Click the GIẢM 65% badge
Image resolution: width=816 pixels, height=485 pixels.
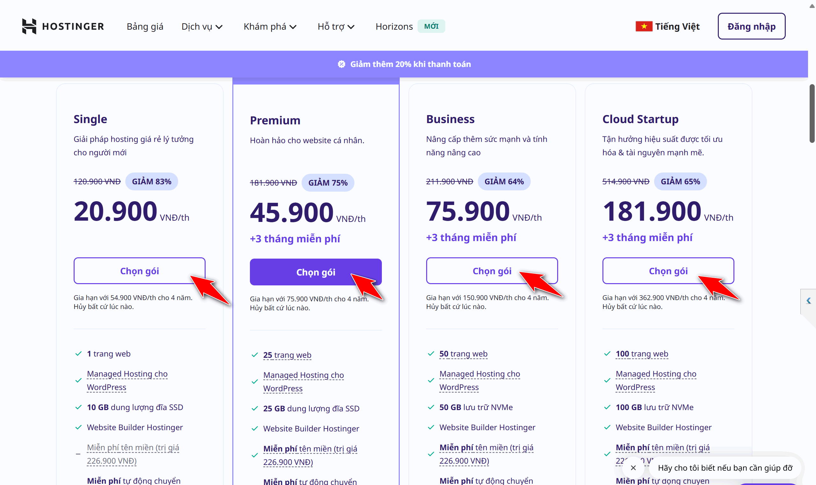click(x=680, y=181)
